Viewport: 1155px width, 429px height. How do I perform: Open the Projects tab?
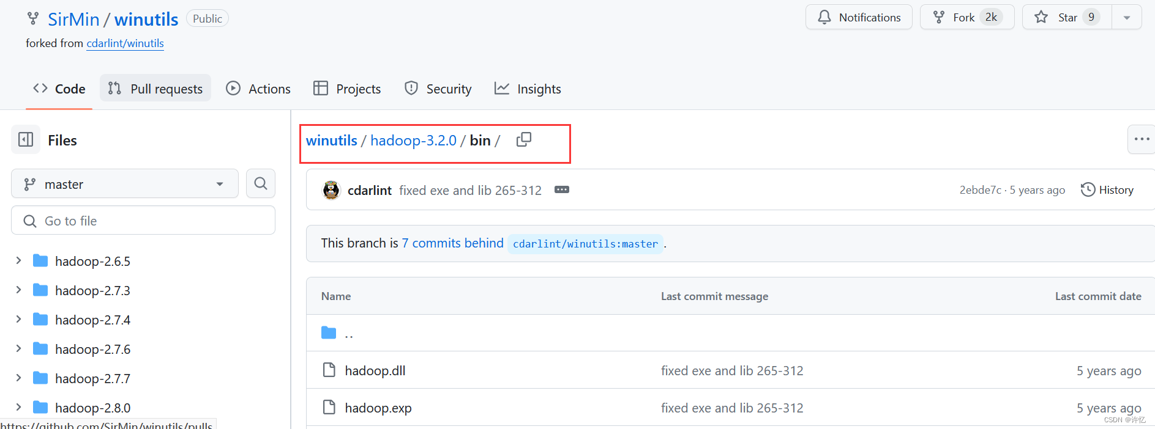click(x=347, y=89)
